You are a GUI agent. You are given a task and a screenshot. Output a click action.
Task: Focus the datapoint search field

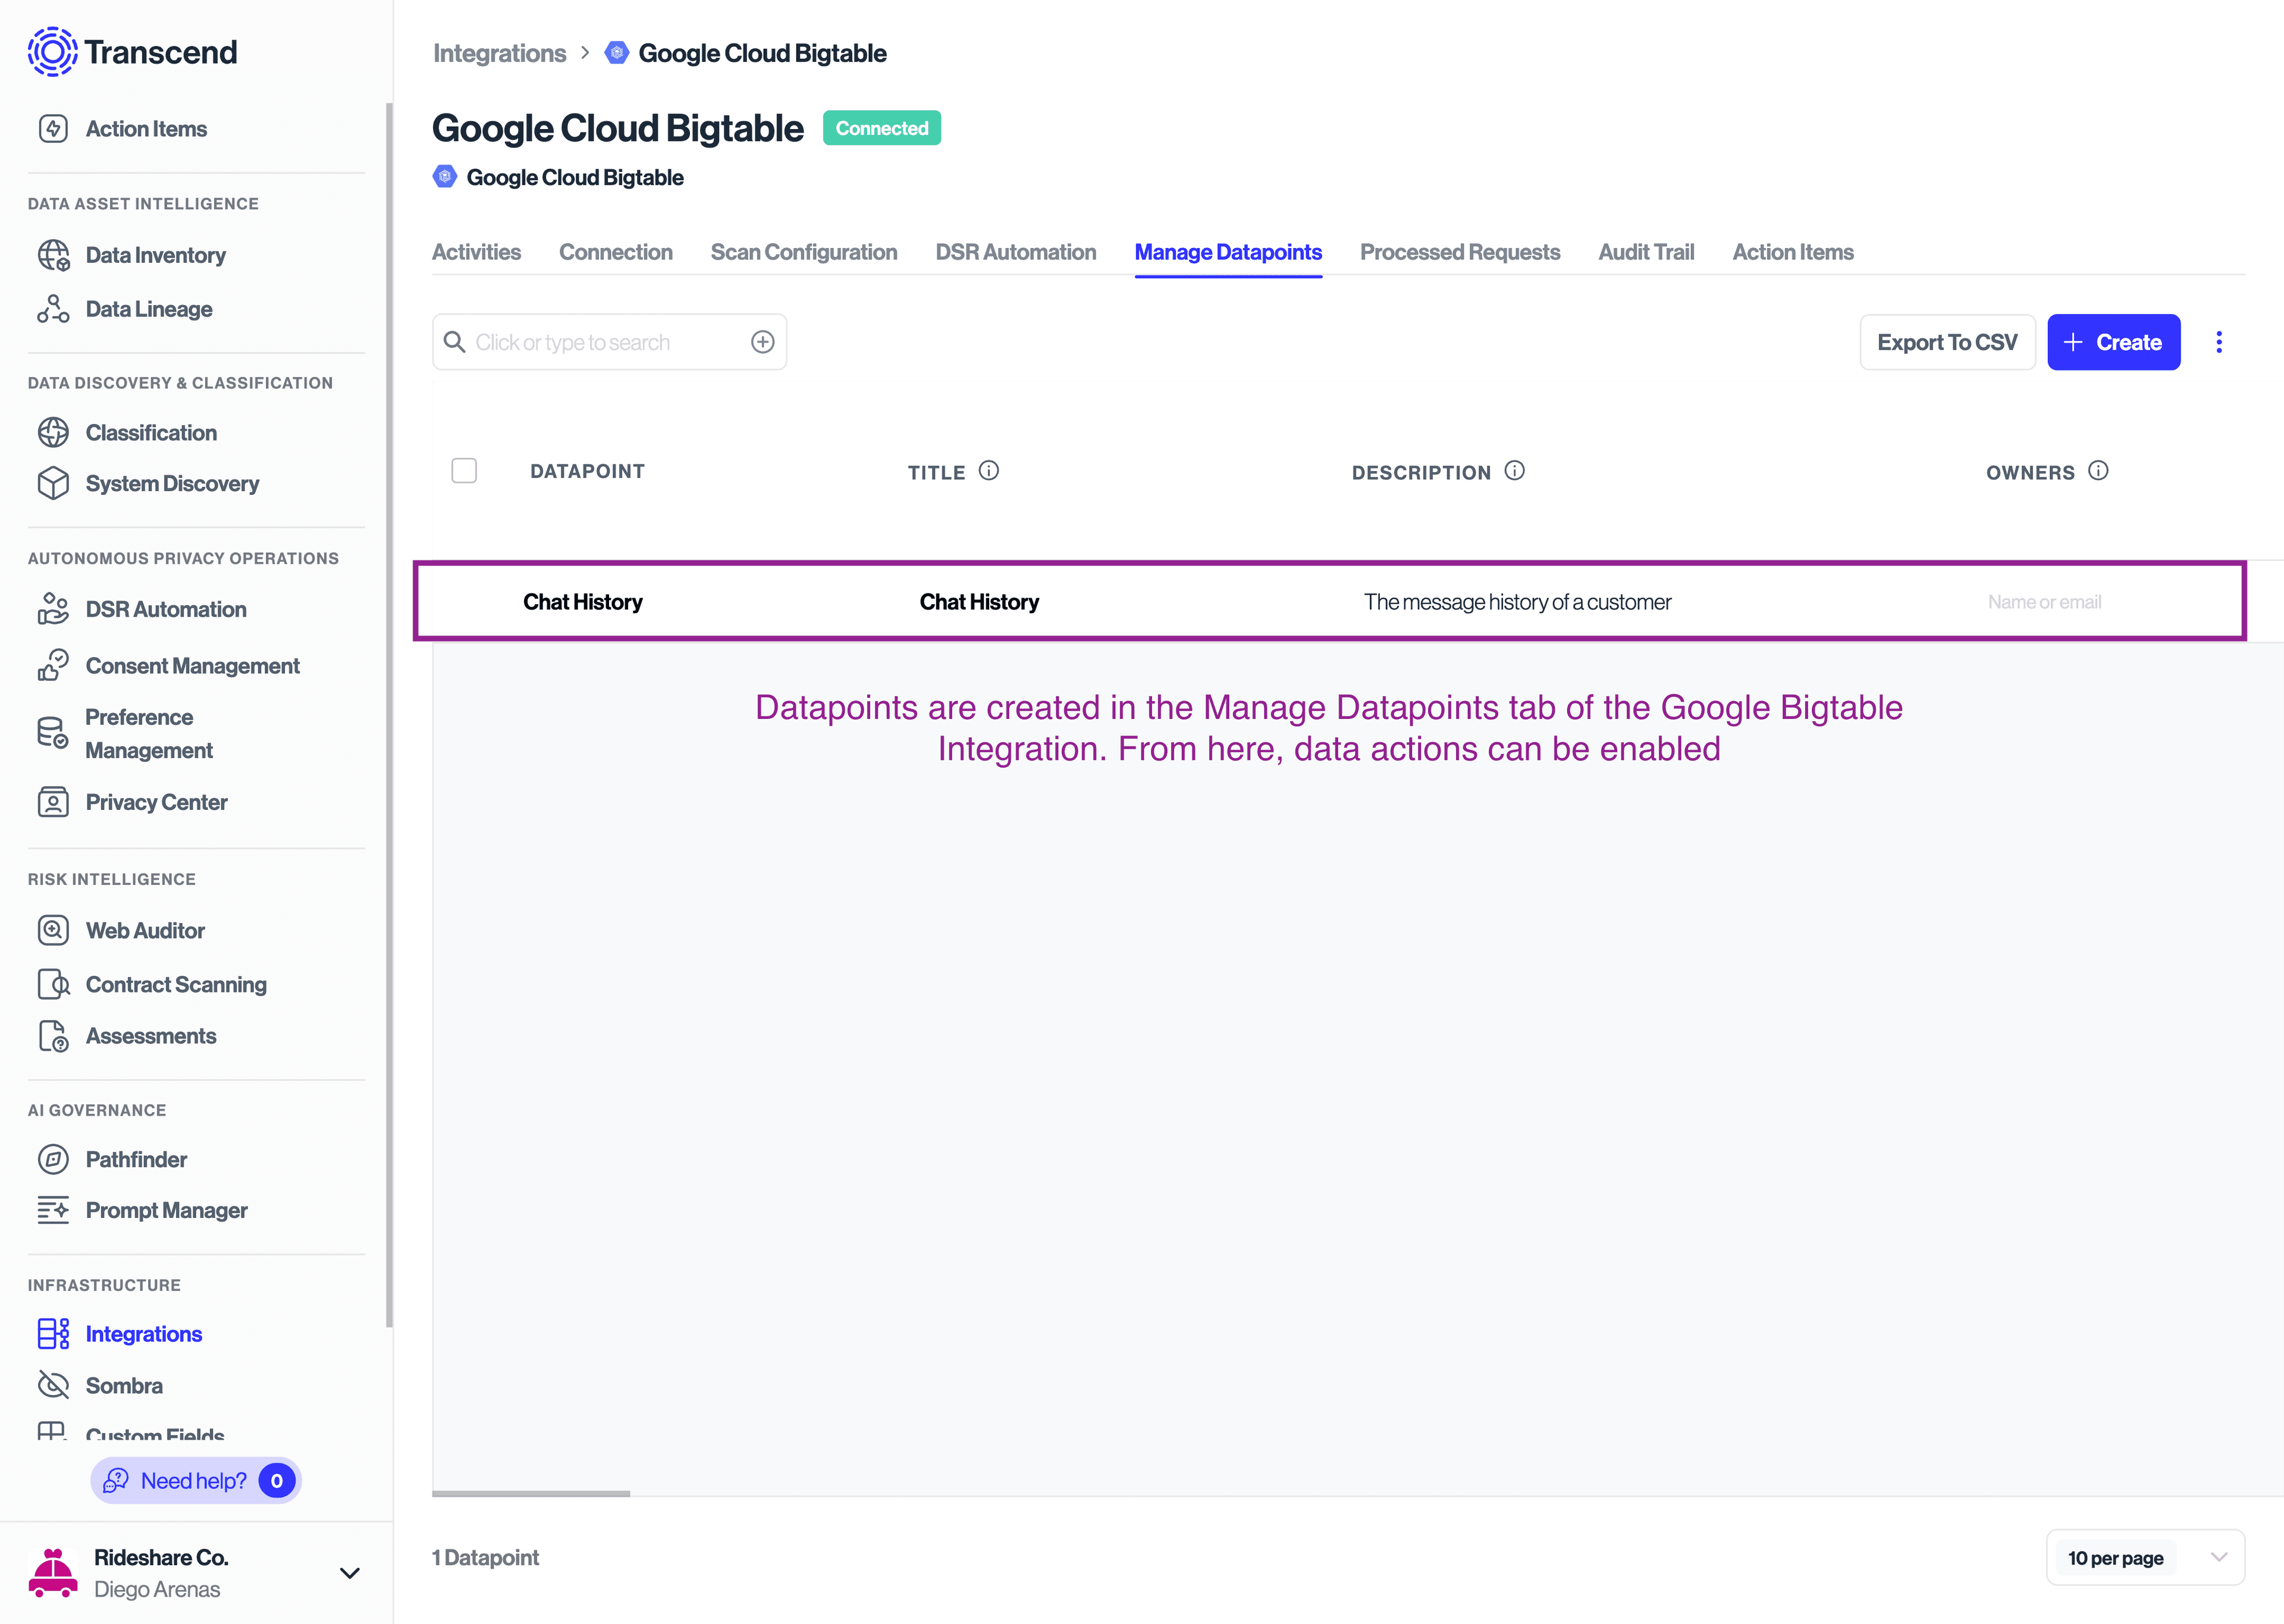click(x=609, y=342)
